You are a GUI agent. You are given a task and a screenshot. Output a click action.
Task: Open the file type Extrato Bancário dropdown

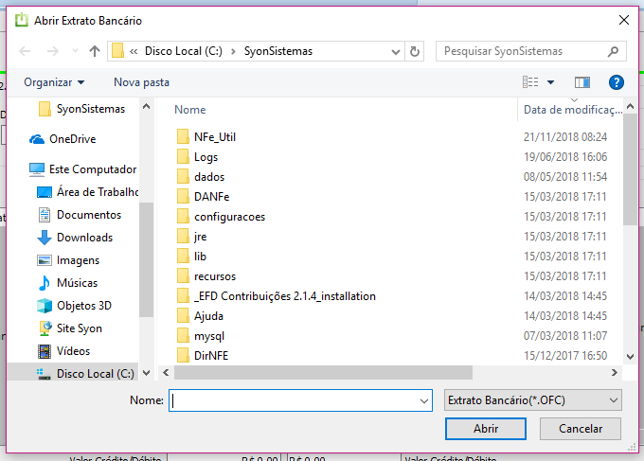tap(532, 400)
